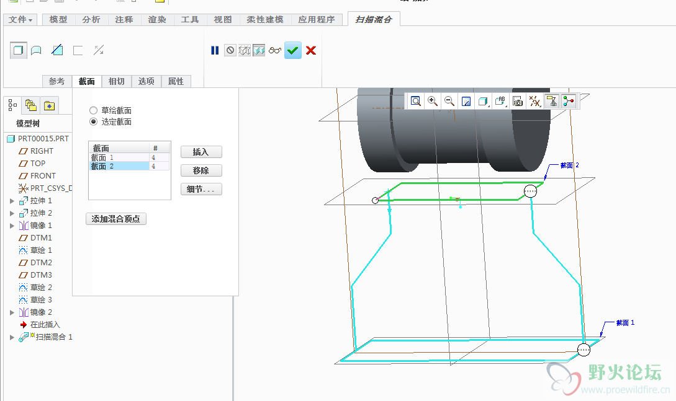Select DTM1 in model tree

(x=35, y=238)
